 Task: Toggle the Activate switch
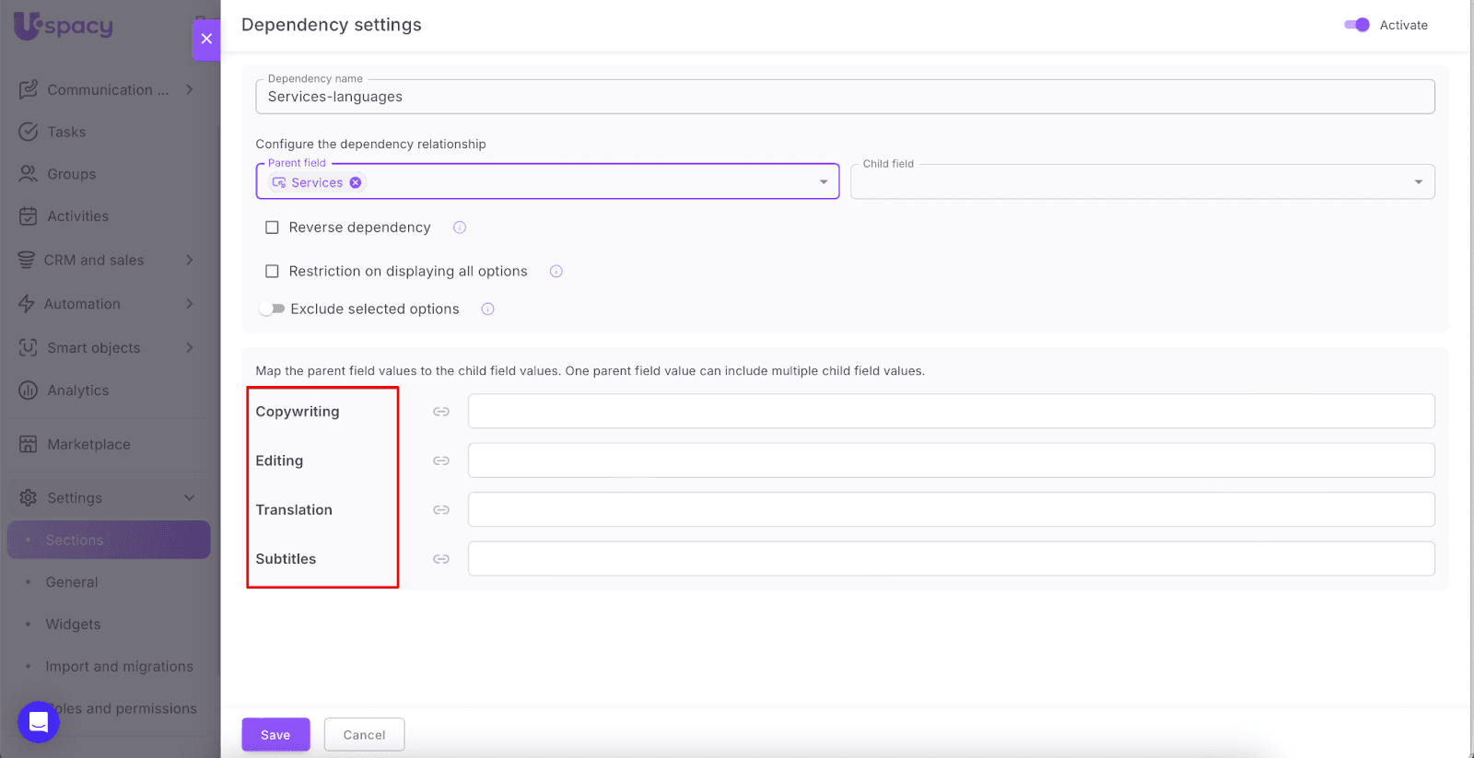click(1356, 25)
